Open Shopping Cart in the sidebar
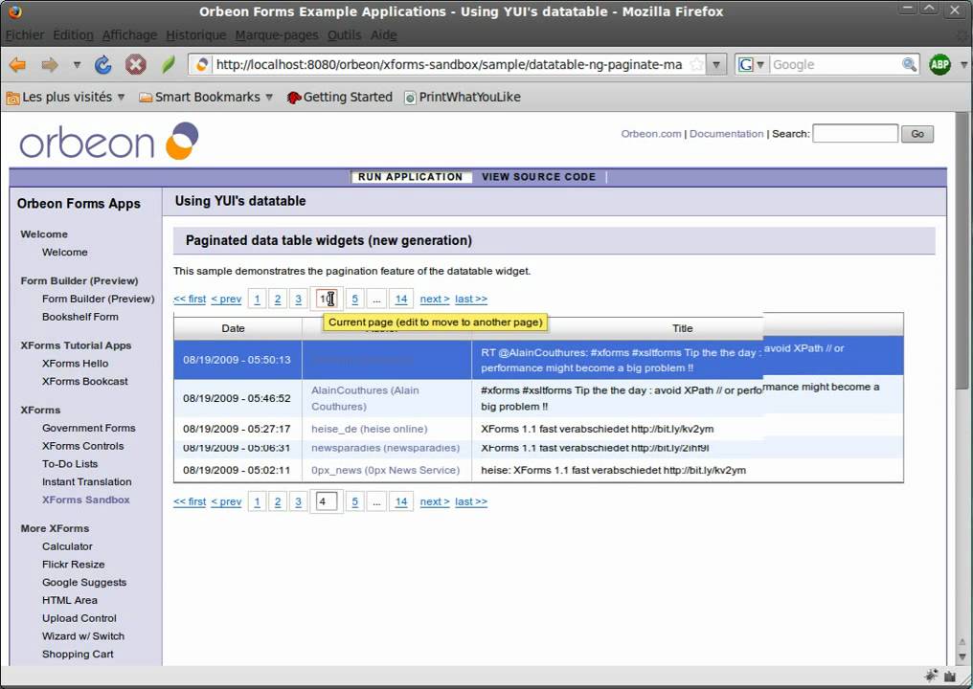This screenshot has width=973, height=689. 78,655
